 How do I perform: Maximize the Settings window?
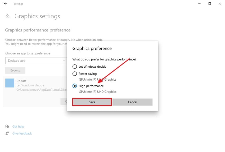210,4
